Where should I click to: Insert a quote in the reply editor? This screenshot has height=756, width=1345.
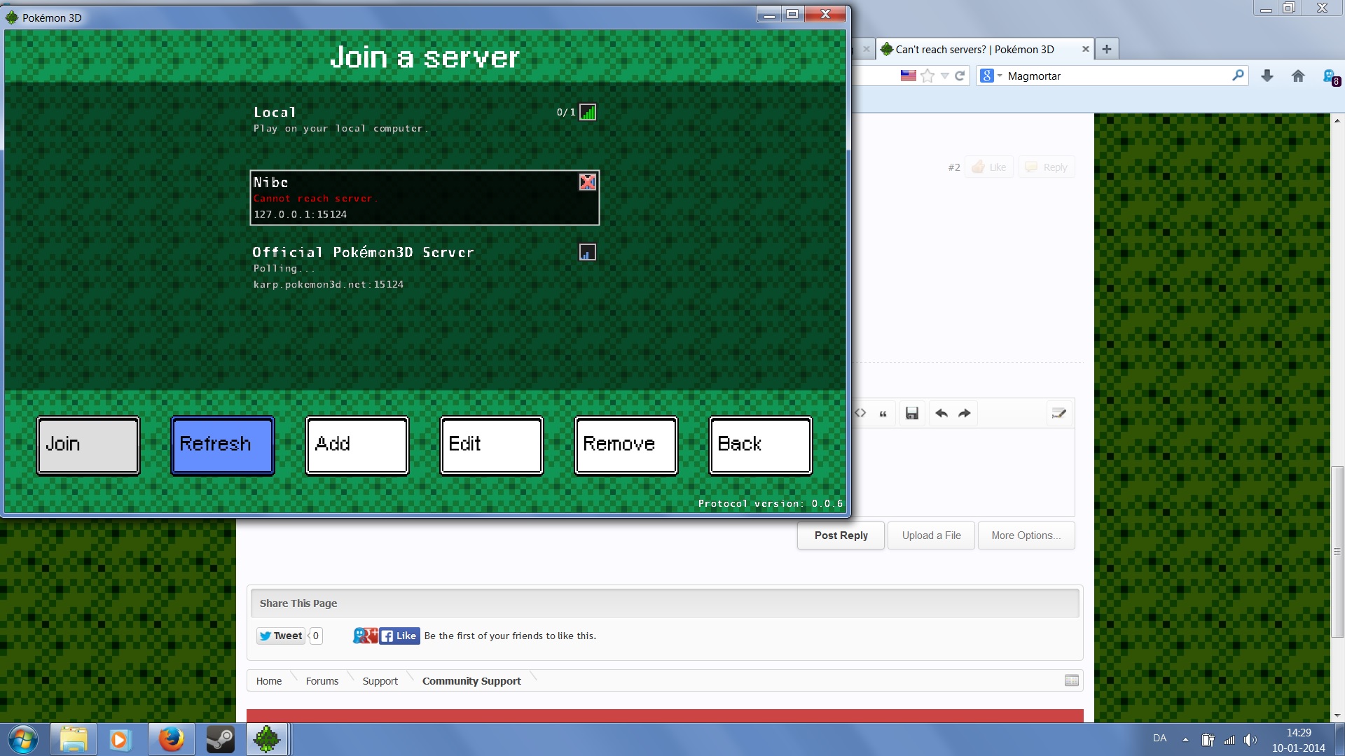pyautogui.click(x=883, y=414)
